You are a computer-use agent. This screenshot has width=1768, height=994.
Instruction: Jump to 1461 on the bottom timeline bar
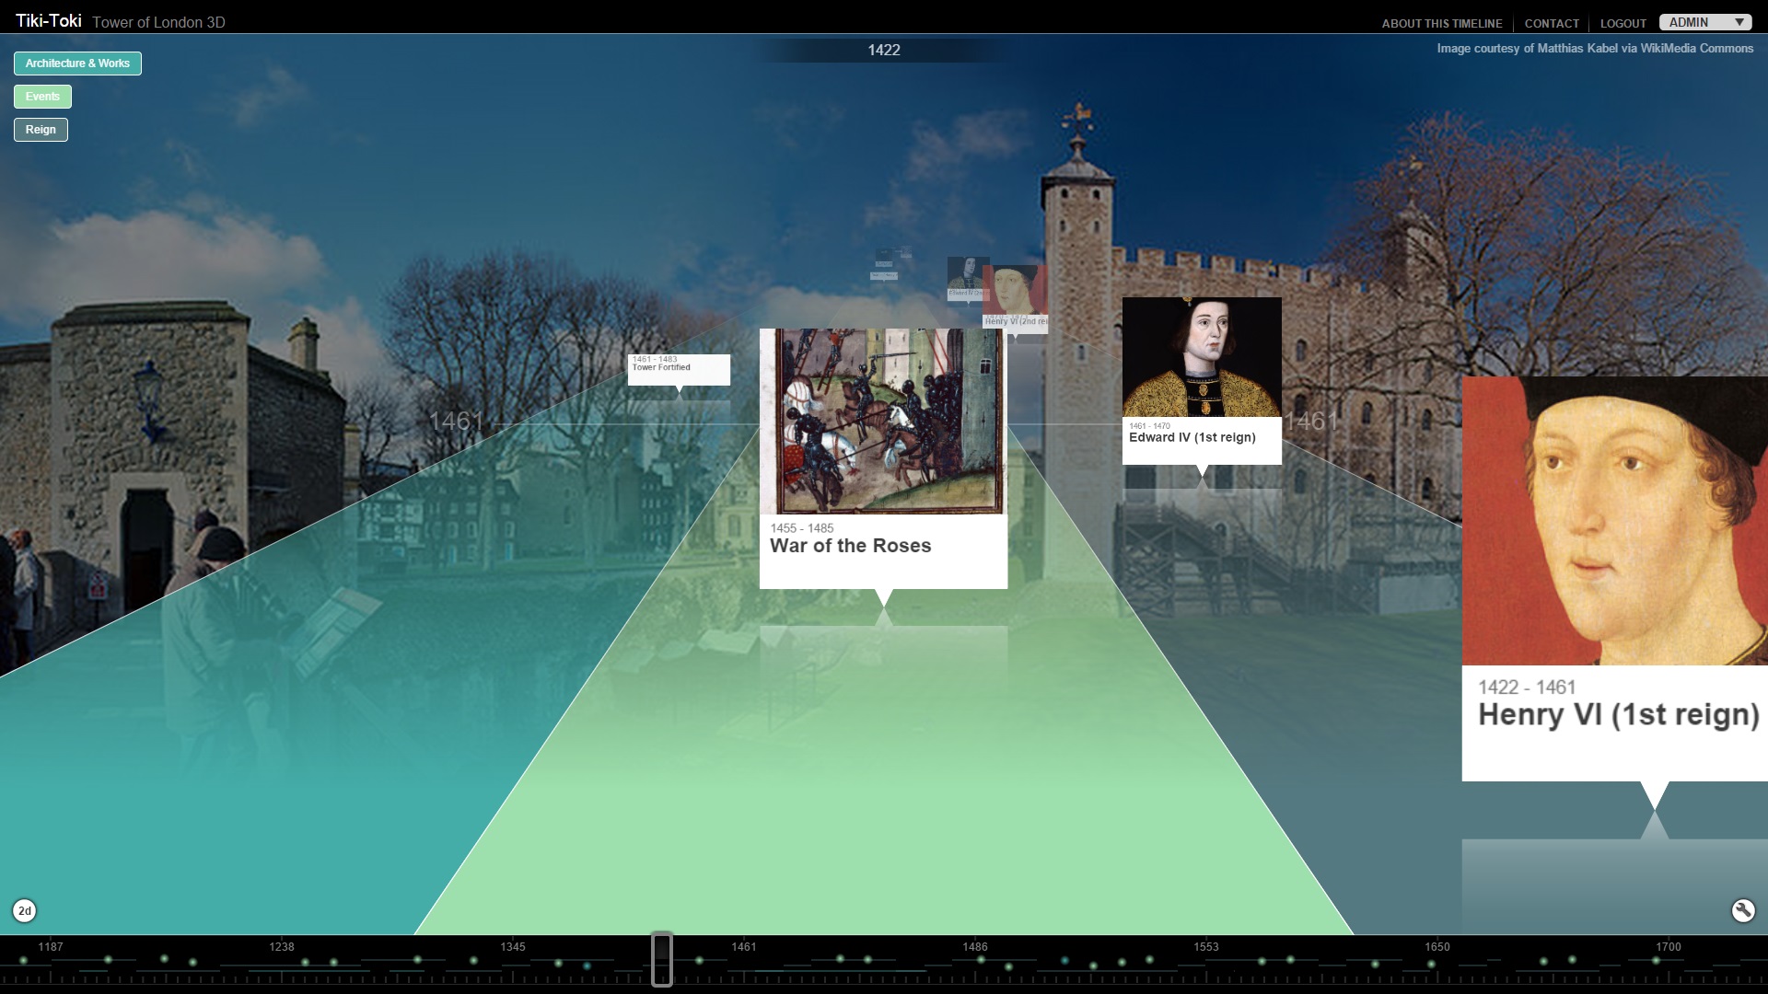point(744,947)
